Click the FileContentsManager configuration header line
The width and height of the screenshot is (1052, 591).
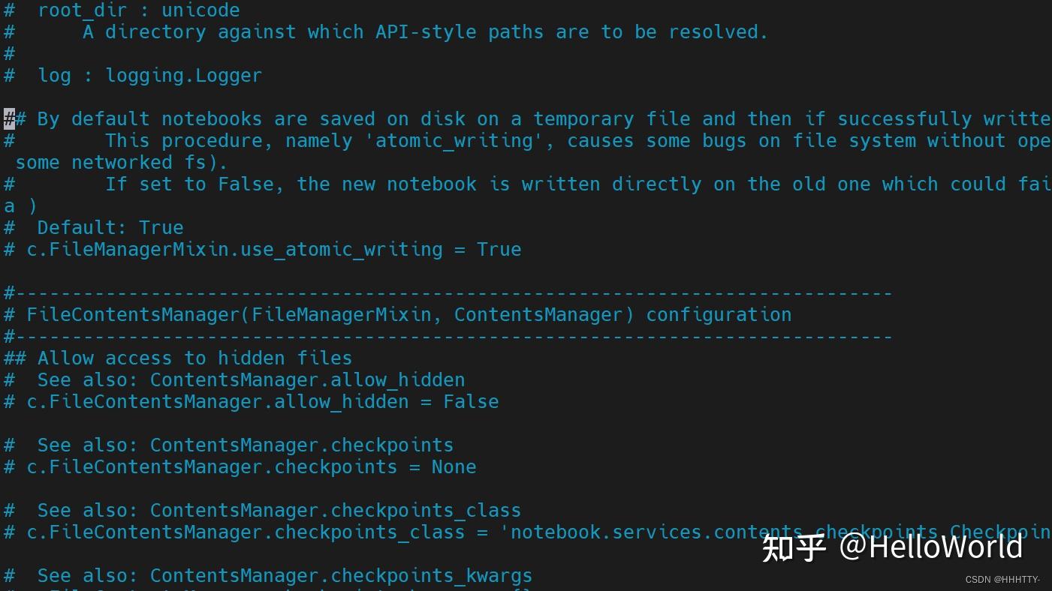tap(408, 315)
